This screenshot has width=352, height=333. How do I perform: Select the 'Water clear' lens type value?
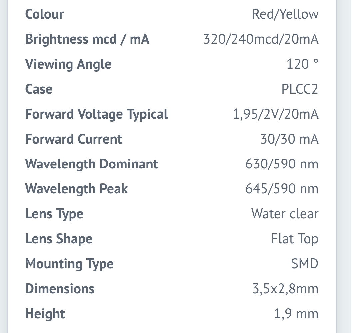(x=285, y=214)
